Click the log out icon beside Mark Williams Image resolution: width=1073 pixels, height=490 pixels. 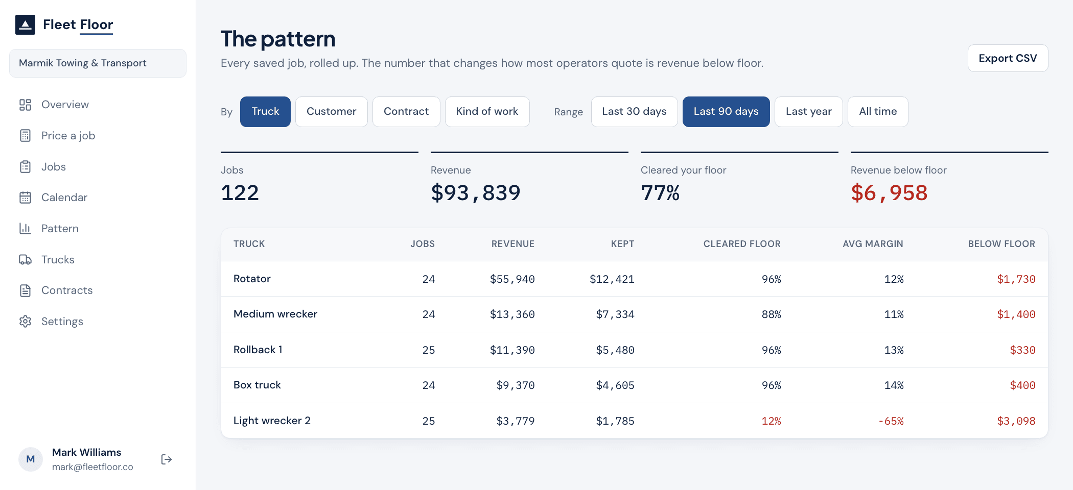tap(167, 459)
